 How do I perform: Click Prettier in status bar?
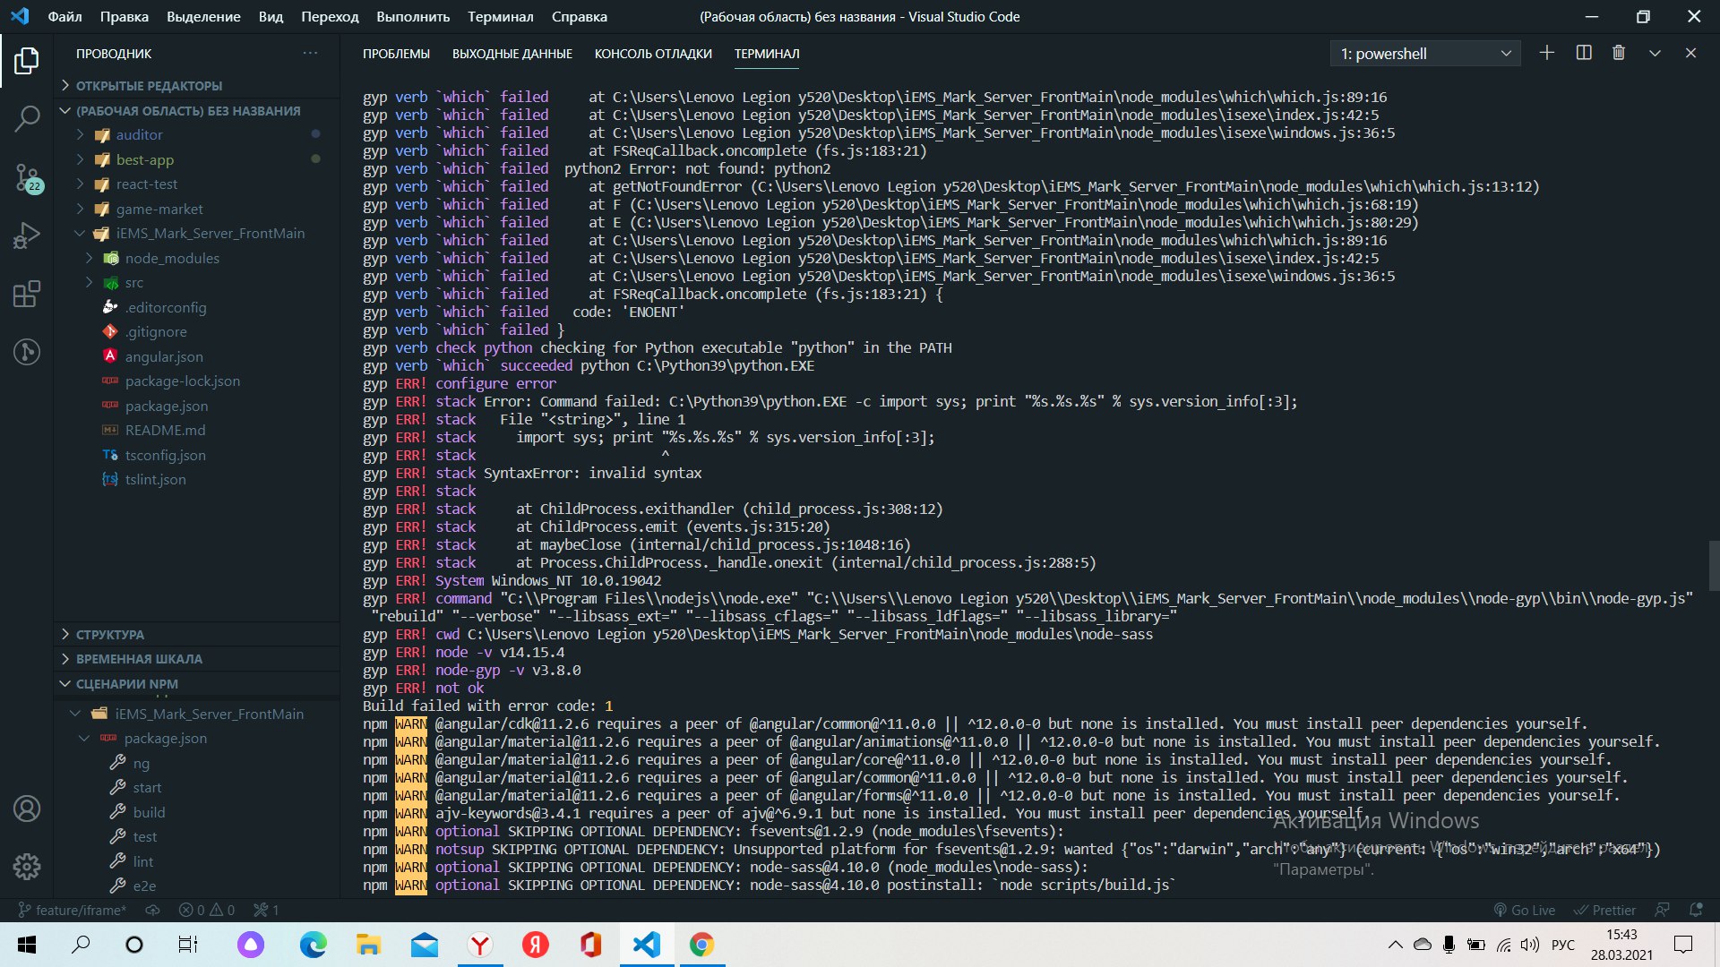1604,910
